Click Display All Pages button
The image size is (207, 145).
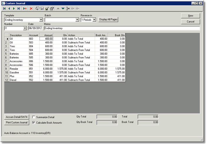(108, 19)
